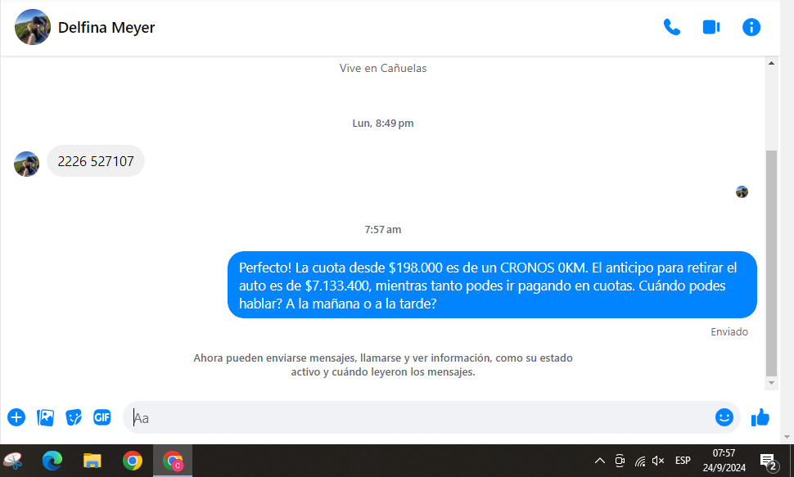Open more actions plus button

click(16, 418)
